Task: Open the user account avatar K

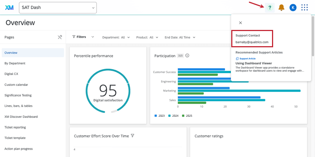Action: click(x=293, y=7)
